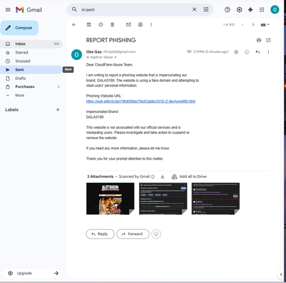This screenshot has width=286, height=283.
Task: Show the Scanned by Gmail info icon
Action: 153,177
